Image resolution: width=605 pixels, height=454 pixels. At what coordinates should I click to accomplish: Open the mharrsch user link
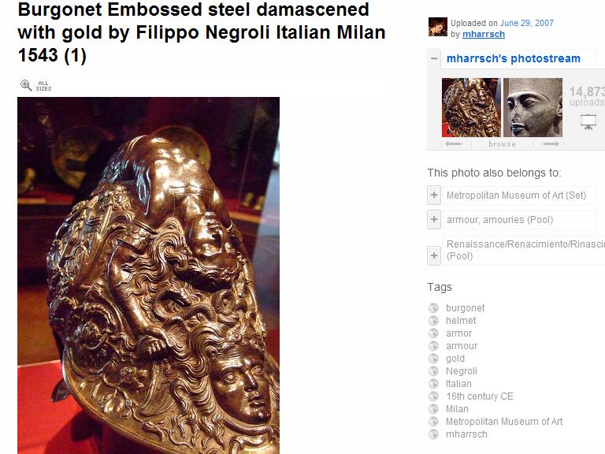[x=484, y=35]
